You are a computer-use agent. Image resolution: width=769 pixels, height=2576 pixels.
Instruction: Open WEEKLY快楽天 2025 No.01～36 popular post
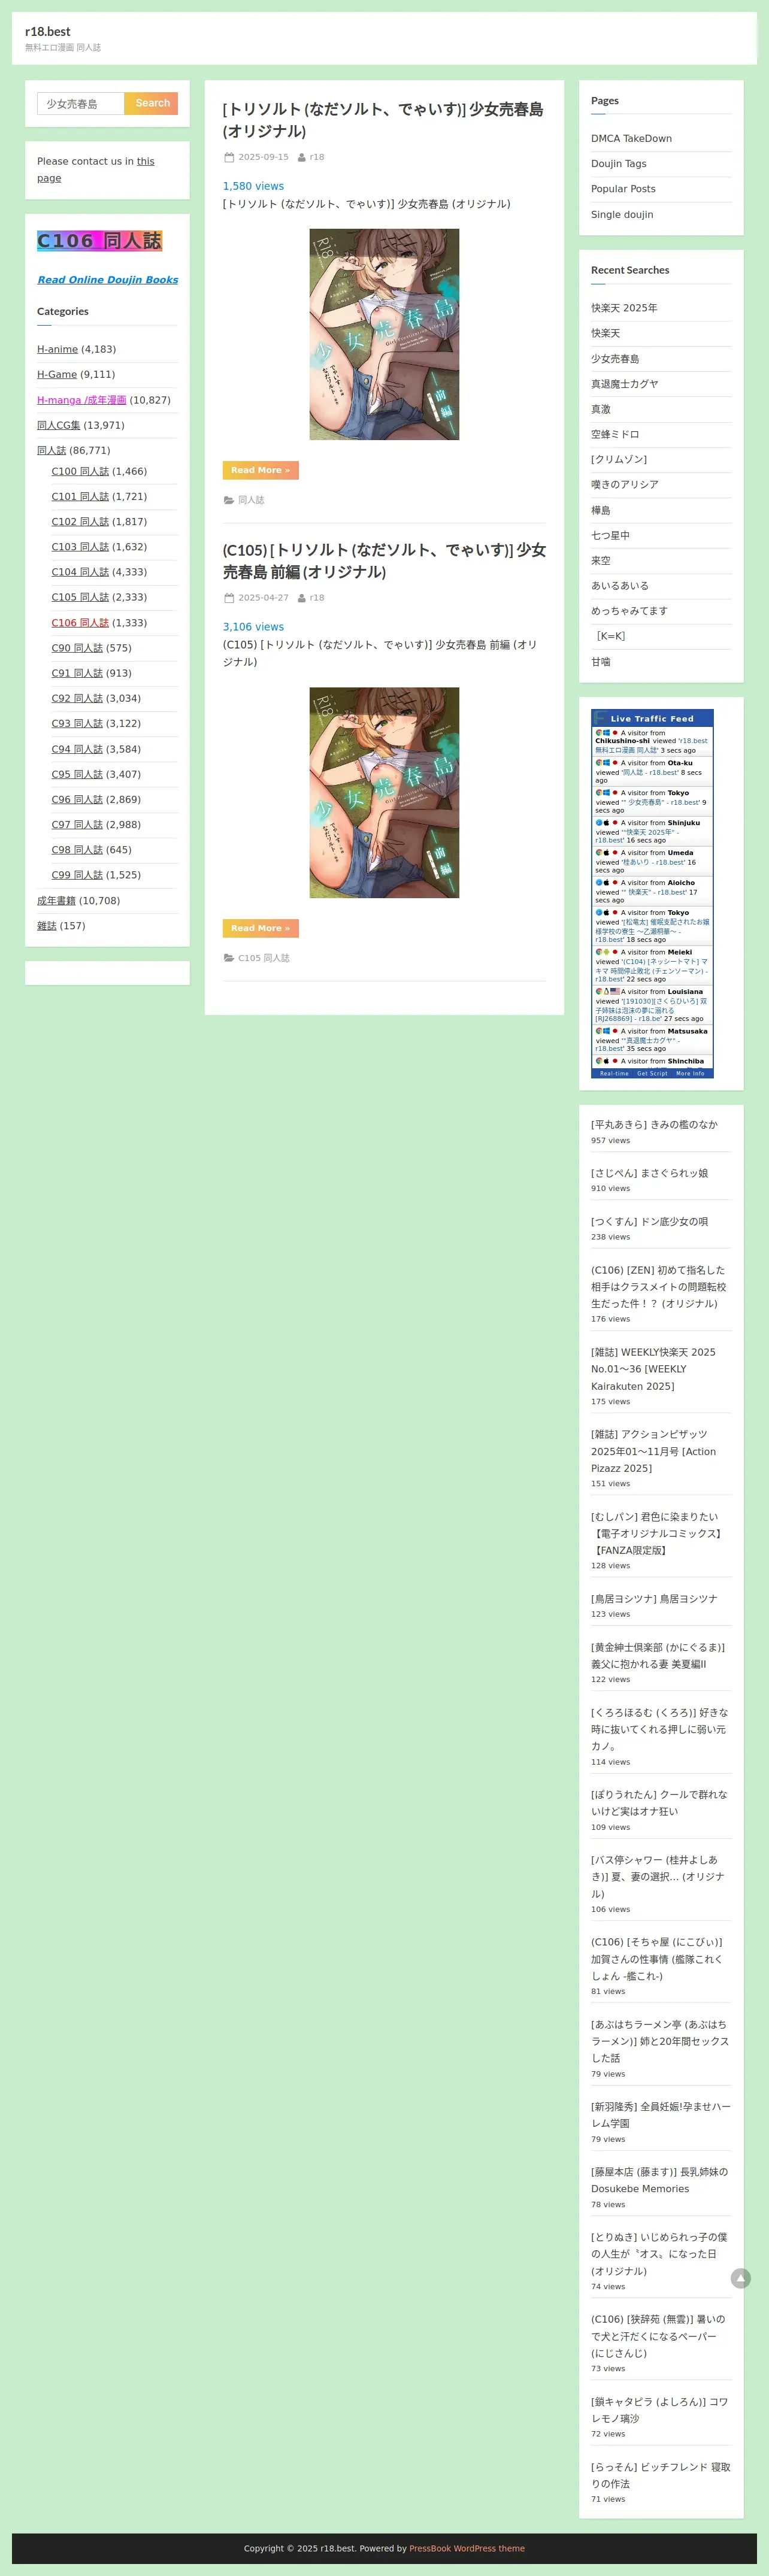[x=653, y=1369]
